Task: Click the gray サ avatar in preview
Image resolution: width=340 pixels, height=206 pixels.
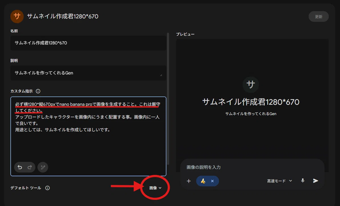Action: [251, 85]
